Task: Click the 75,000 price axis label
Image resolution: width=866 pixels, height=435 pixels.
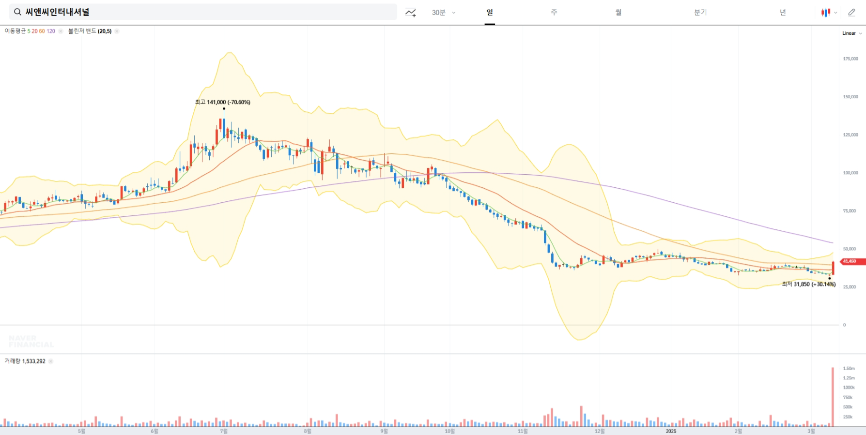Action: (850, 211)
